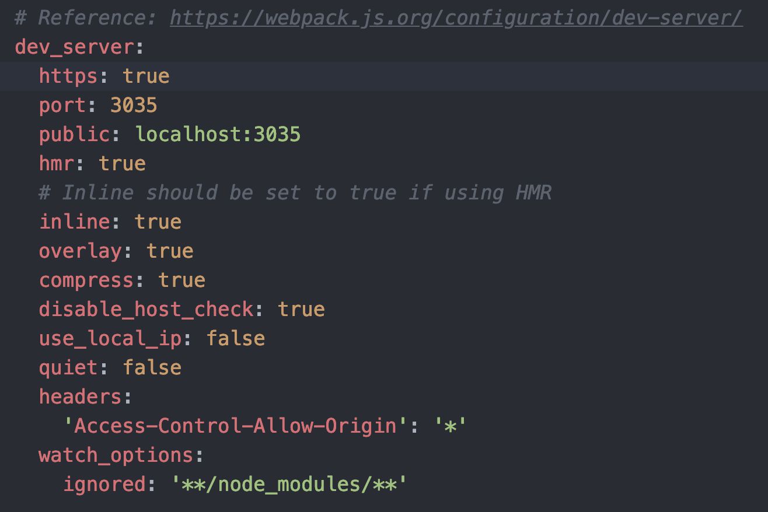Click the watch_options key

coord(116,455)
